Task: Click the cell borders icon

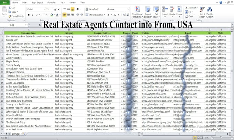Action: pyautogui.click(x=44, y=15)
